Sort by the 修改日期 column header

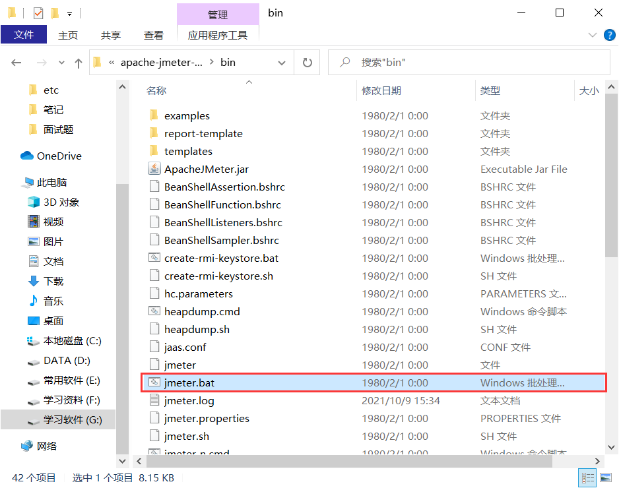point(381,90)
